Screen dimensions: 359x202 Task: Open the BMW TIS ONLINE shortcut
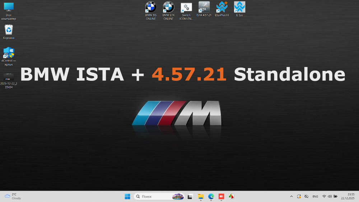[151, 8]
